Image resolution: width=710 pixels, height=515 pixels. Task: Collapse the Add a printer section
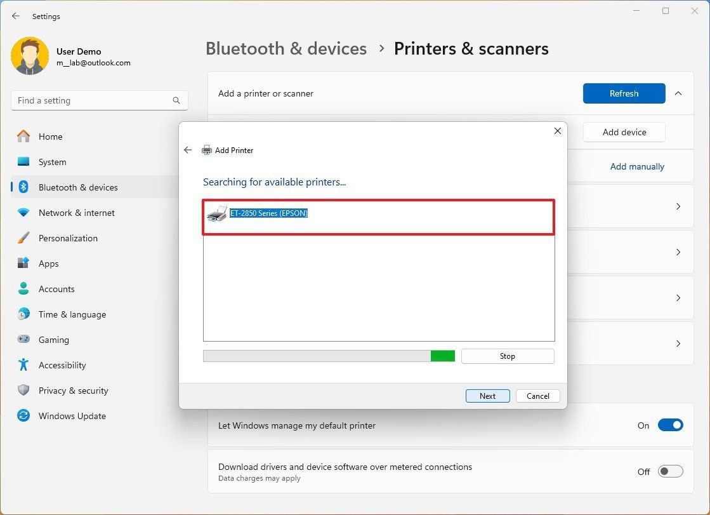click(x=678, y=93)
